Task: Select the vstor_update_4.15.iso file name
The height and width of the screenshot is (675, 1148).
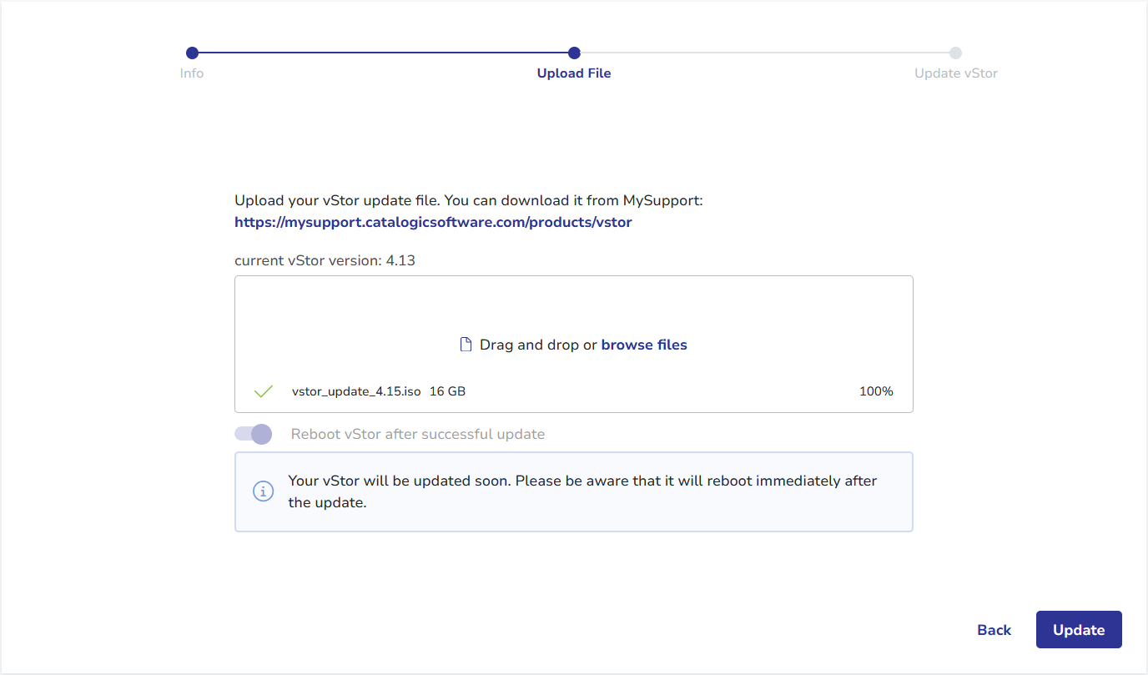Action: click(356, 391)
